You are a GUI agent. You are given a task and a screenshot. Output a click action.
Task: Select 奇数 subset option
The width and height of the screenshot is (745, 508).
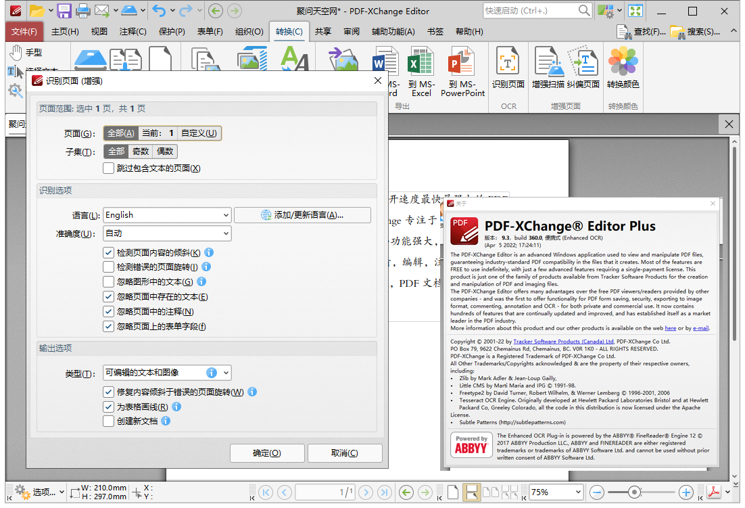(x=141, y=152)
